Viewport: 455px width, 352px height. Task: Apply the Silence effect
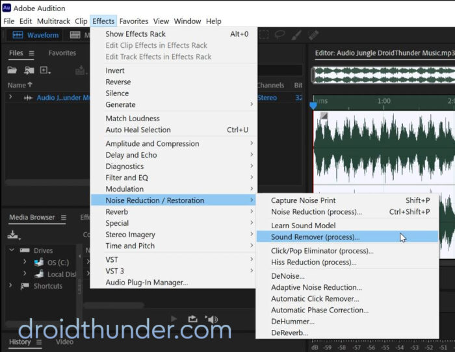tap(174, 93)
